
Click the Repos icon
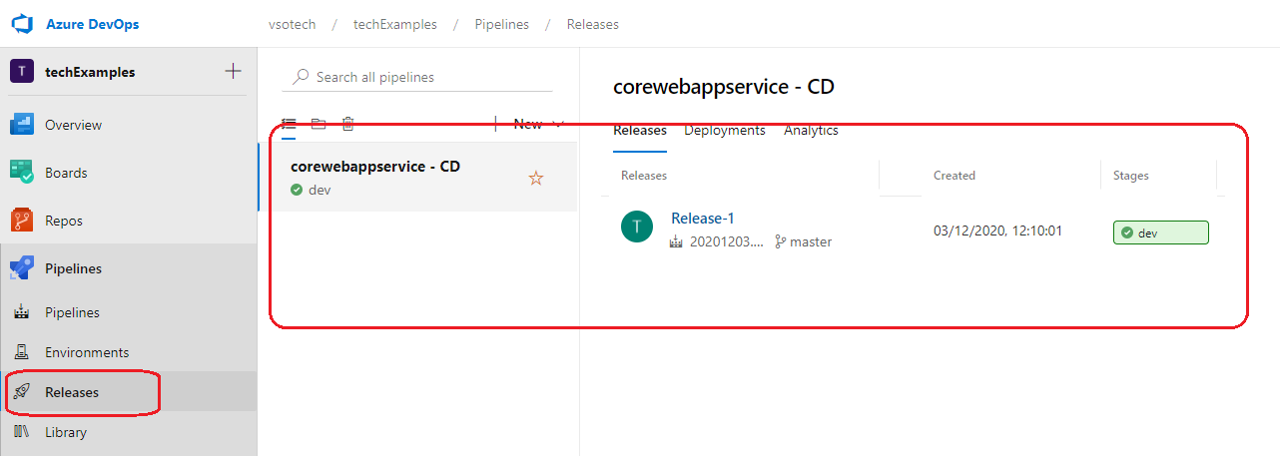coord(22,221)
